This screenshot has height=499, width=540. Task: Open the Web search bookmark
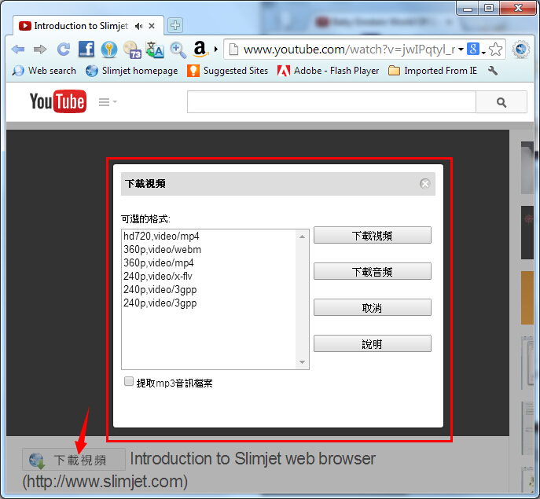click(x=44, y=71)
